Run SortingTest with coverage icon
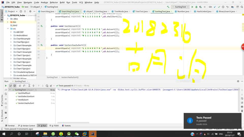 (x=201, y=7)
